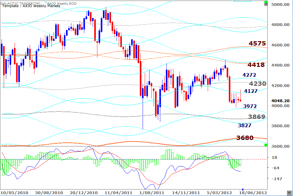Click the blue marker on the date axis
Screen dimensions: 293x196
tap(243, 189)
